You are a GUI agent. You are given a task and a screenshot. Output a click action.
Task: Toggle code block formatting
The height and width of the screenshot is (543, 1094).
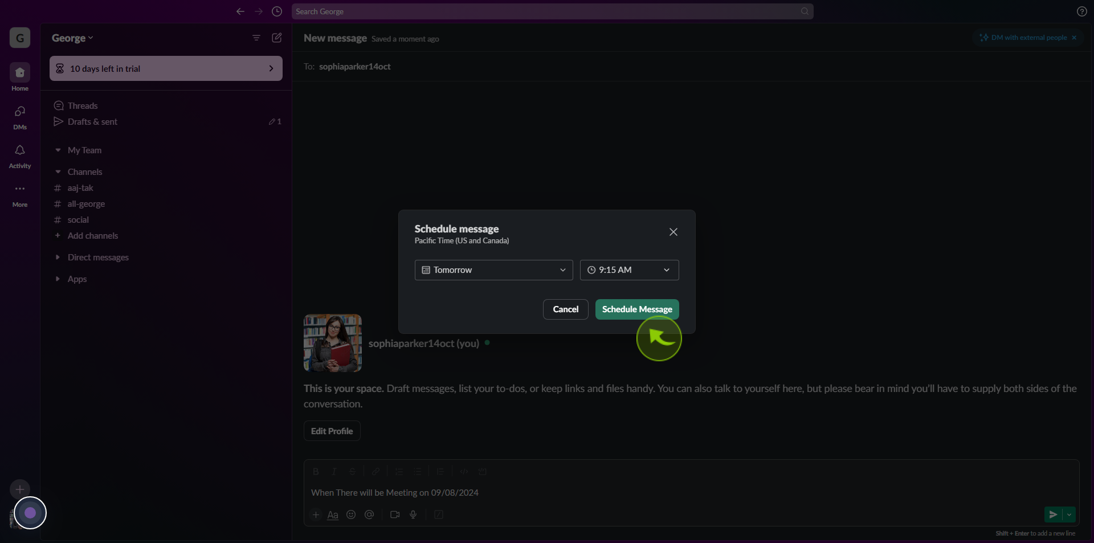pos(482,472)
